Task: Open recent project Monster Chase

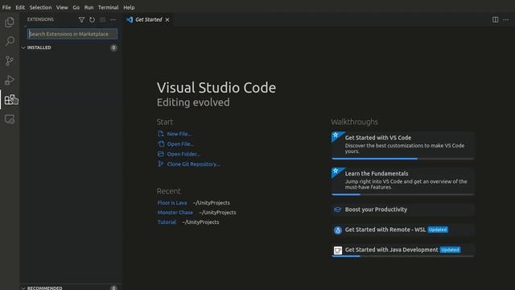Action: click(175, 213)
